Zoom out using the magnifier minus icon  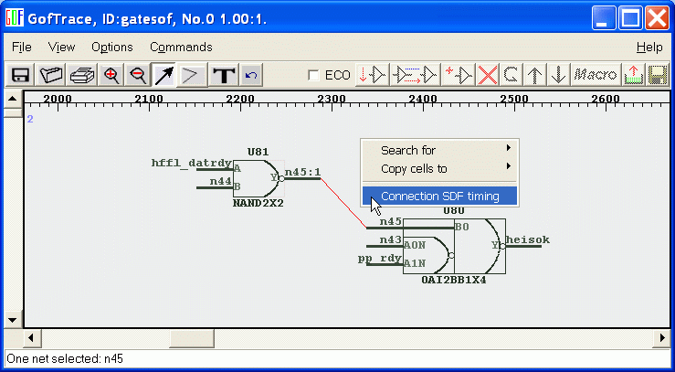click(138, 75)
